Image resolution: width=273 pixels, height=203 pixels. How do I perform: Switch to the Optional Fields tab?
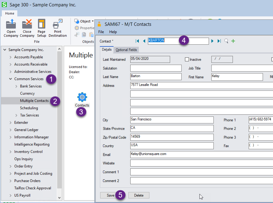[126, 50]
